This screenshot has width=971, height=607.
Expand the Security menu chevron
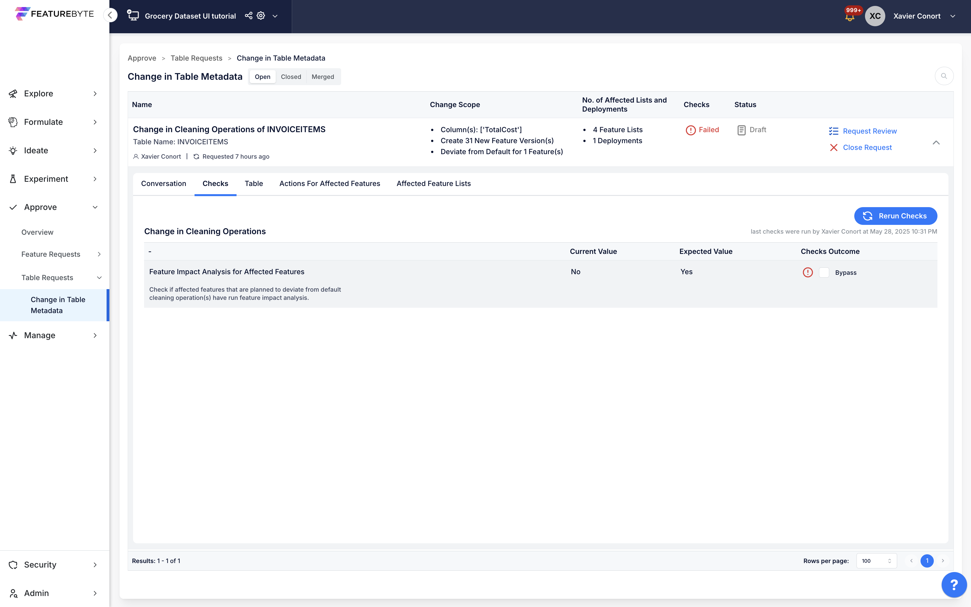(95, 565)
